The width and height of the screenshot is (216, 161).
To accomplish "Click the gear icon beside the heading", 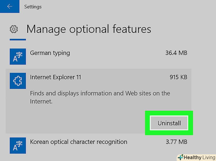I will coord(14,29).
